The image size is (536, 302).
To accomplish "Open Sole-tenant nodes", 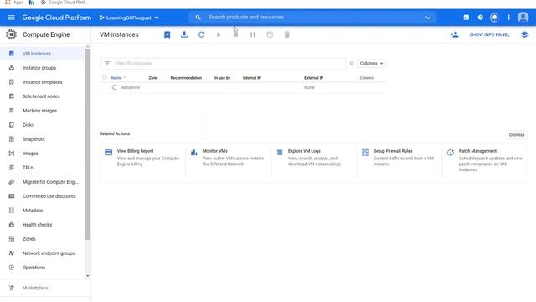I will [x=43, y=96].
